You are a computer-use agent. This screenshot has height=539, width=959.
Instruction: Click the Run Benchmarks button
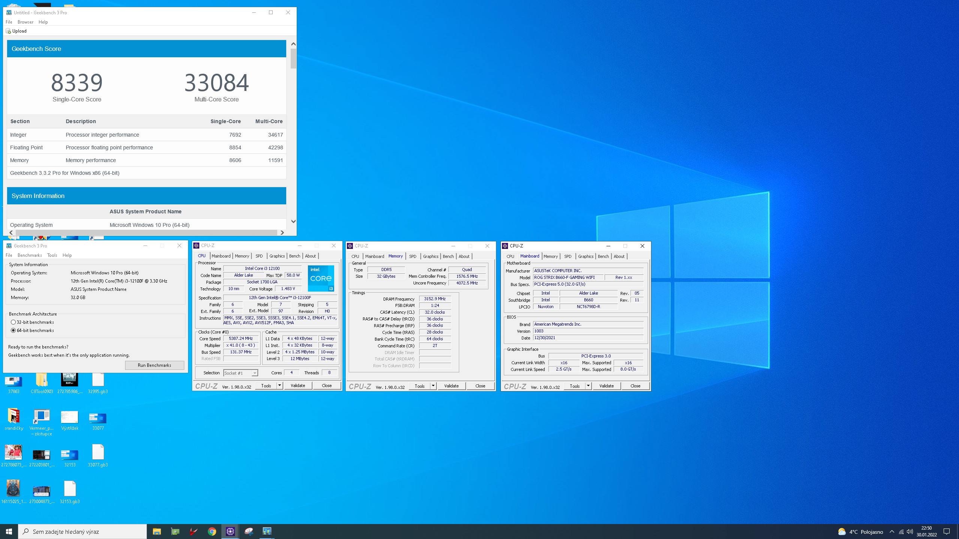point(154,365)
